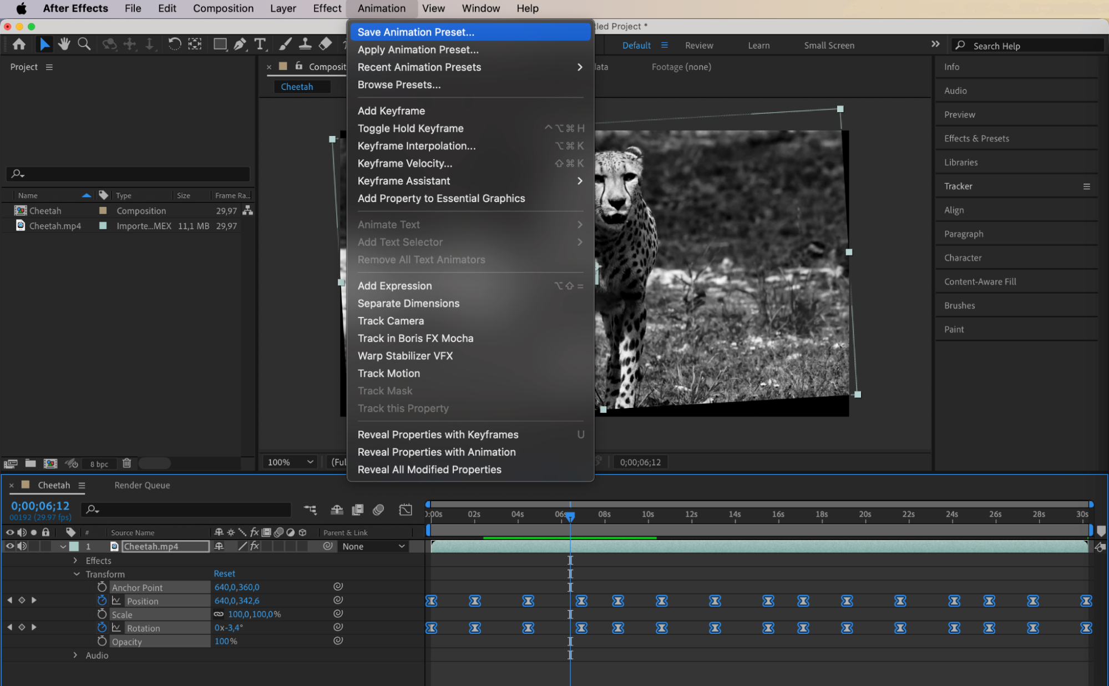Select the Zoom magnifier tool
Viewport: 1109px width, 686px height.
84,44
